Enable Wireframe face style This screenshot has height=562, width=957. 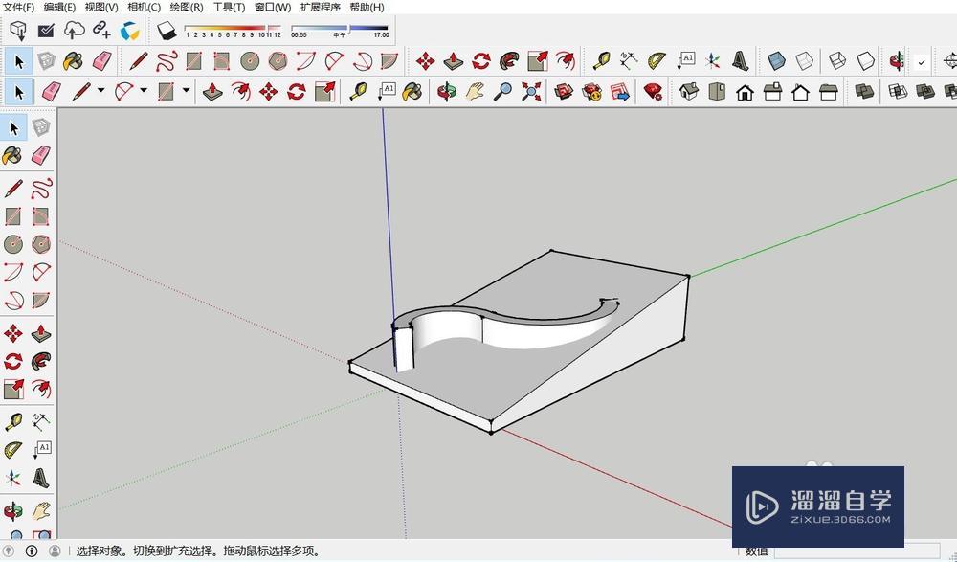click(837, 61)
